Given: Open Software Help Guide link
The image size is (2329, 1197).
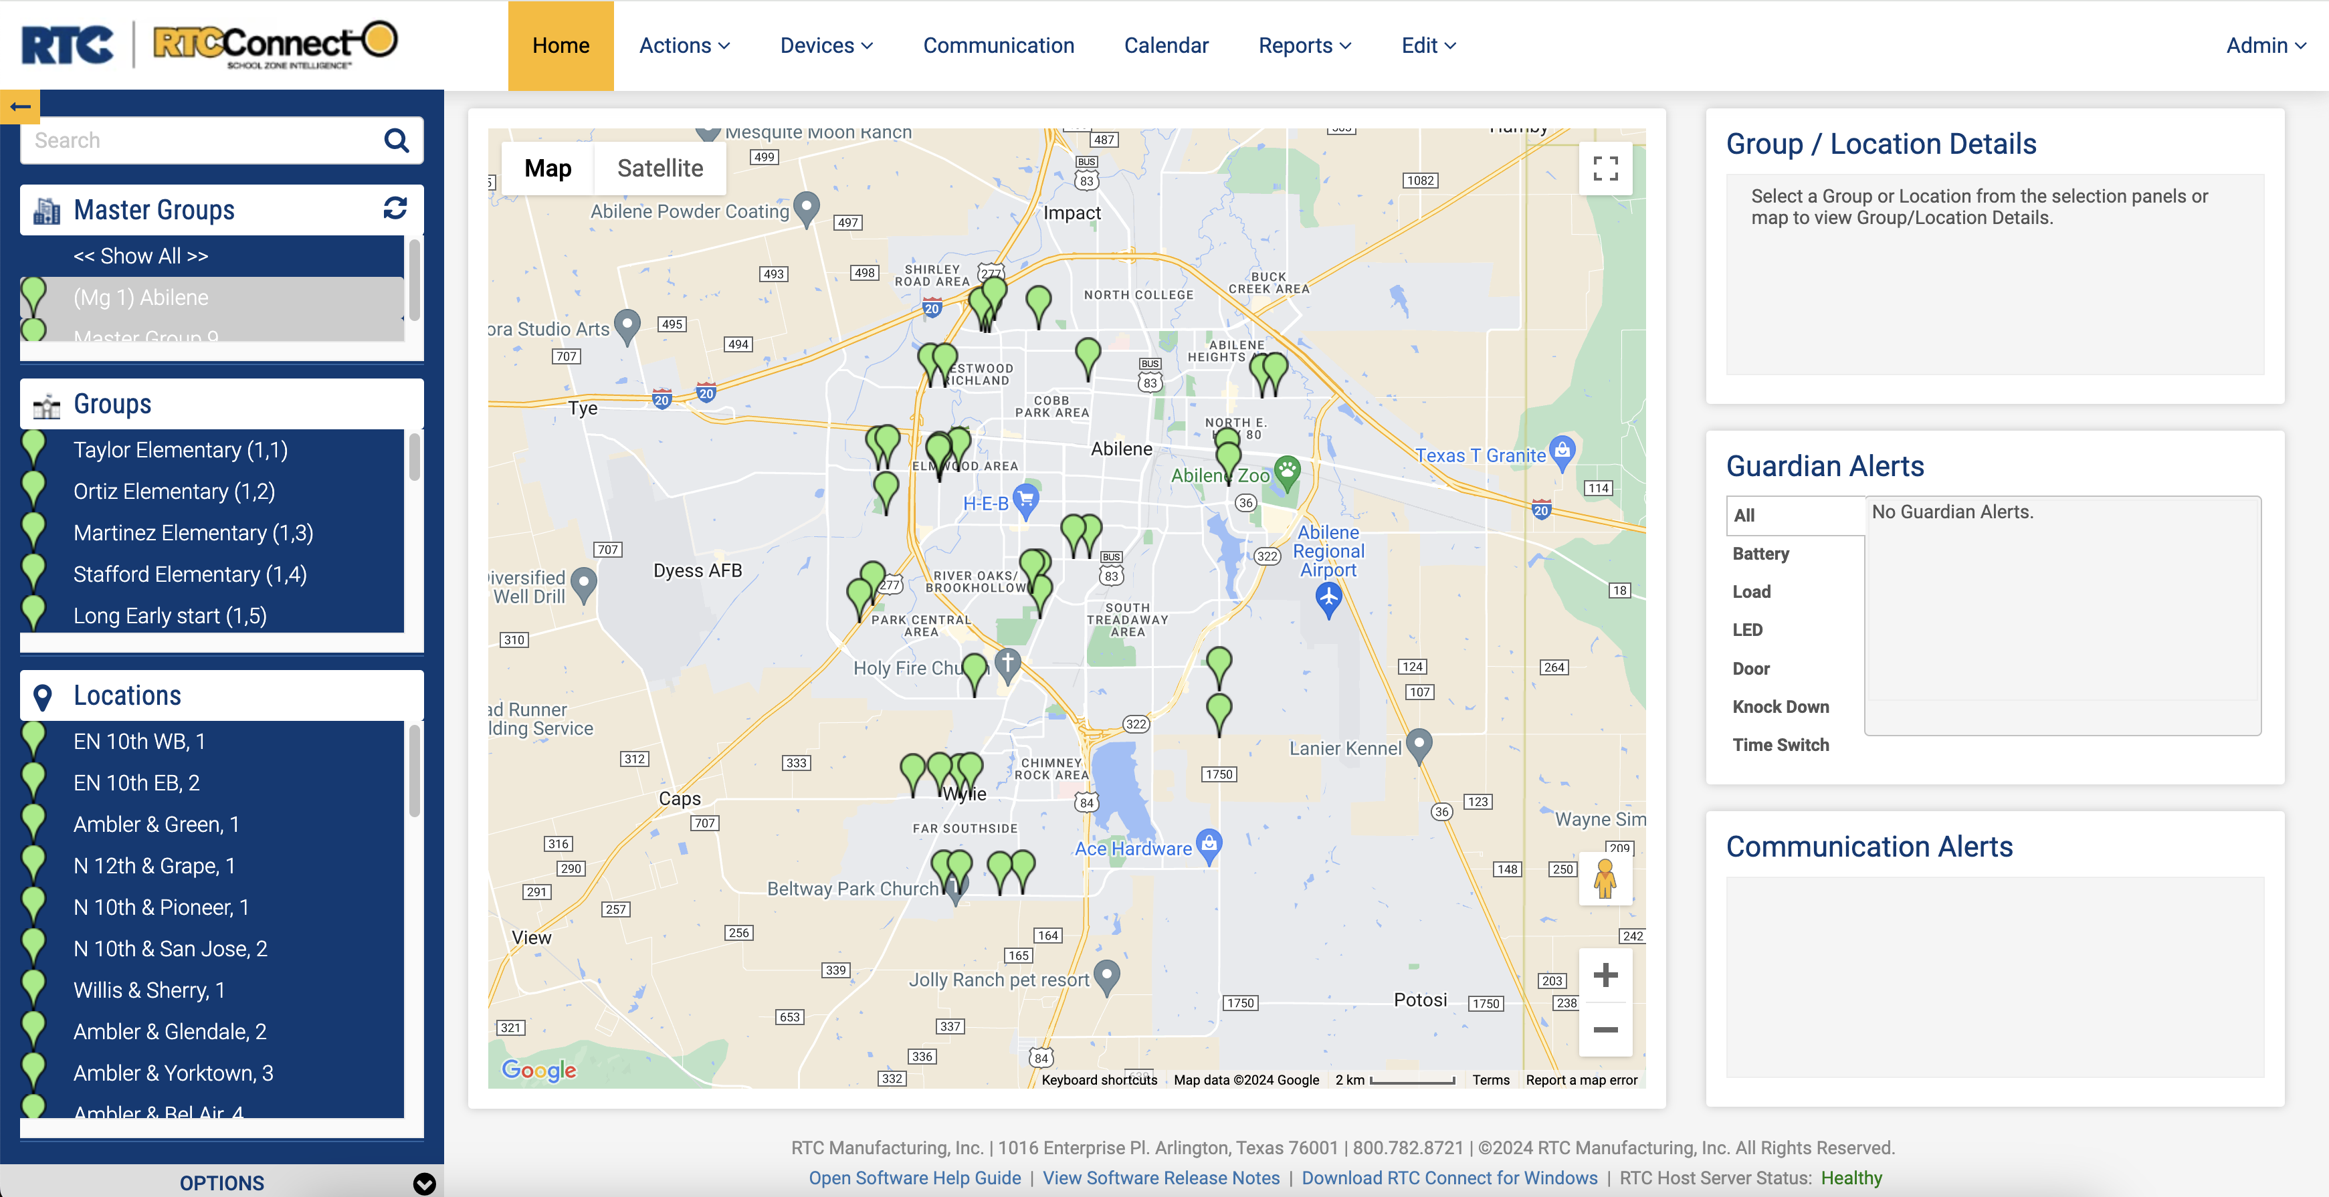Looking at the screenshot, I should (x=914, y=1177).
